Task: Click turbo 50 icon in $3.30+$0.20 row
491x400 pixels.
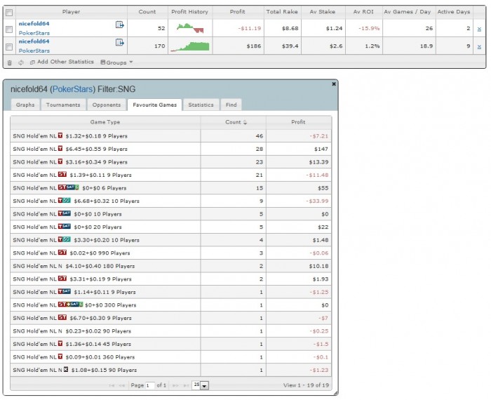Action: click(x=65, y=239)
